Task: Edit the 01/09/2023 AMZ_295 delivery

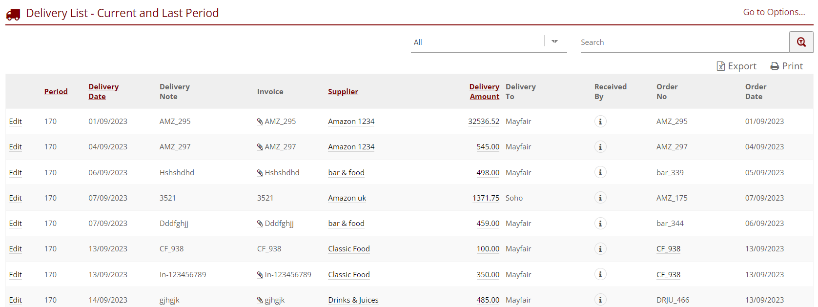Action: [x=16, y=122]
